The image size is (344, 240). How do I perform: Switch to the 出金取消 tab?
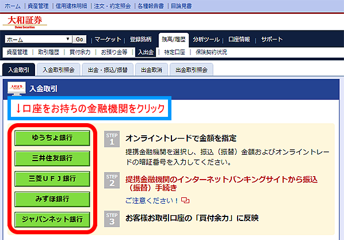point(151,70)
